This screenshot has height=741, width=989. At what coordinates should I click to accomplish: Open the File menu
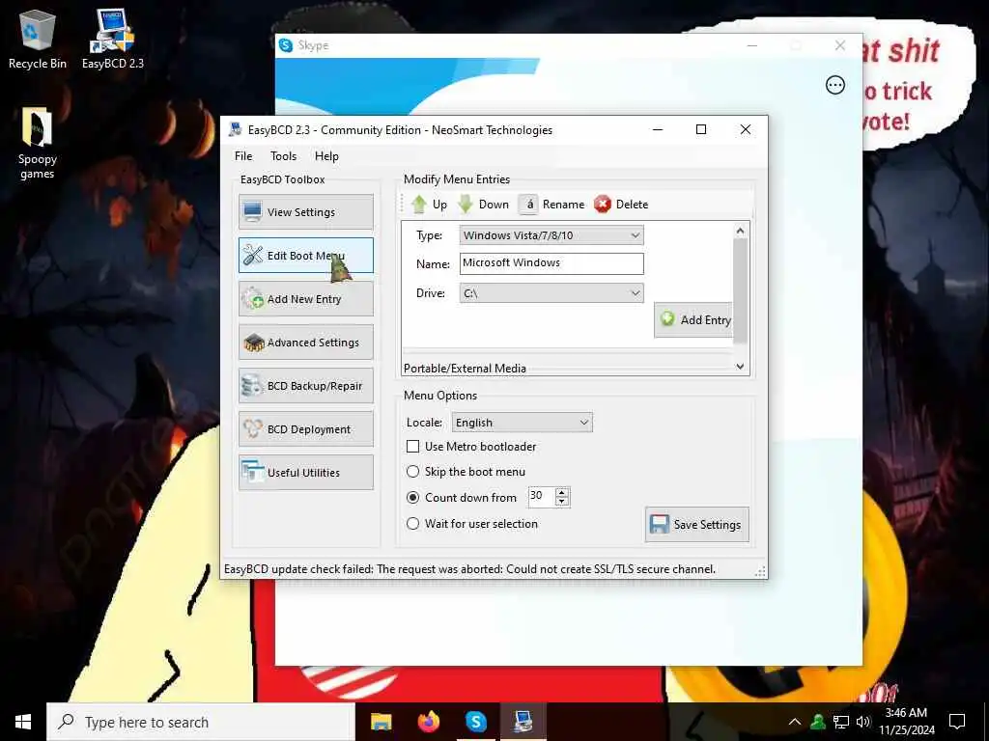coord(243,156)
